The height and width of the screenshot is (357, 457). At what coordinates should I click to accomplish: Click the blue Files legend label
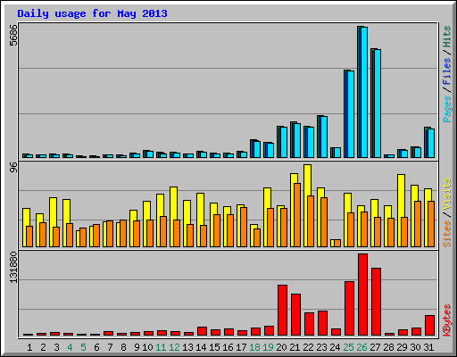pyautogui.click(x=447, y=71)
